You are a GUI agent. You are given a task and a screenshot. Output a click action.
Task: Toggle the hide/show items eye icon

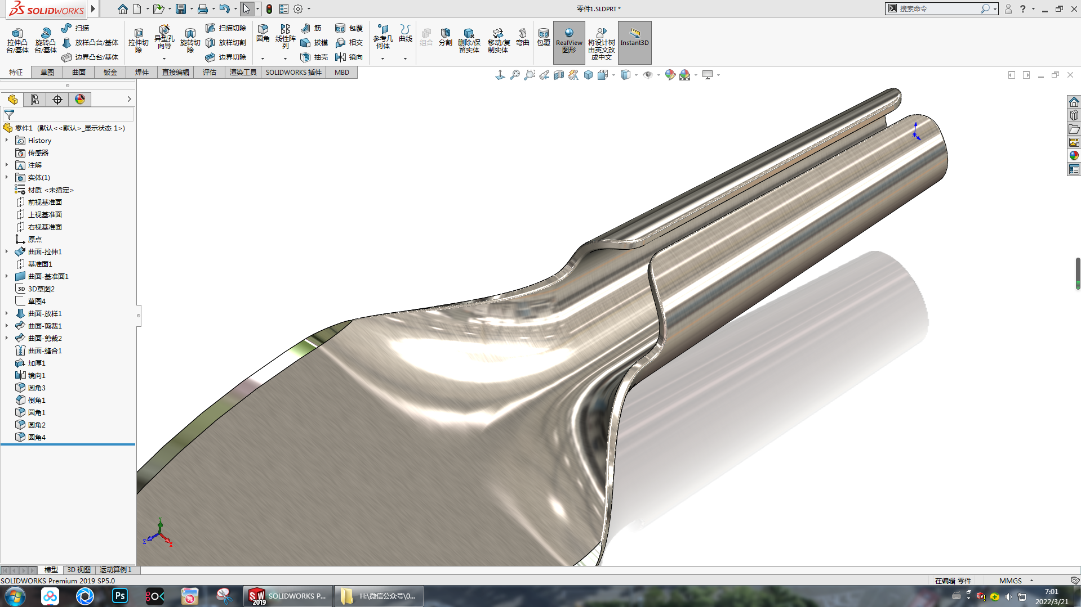tap(648, 75)
